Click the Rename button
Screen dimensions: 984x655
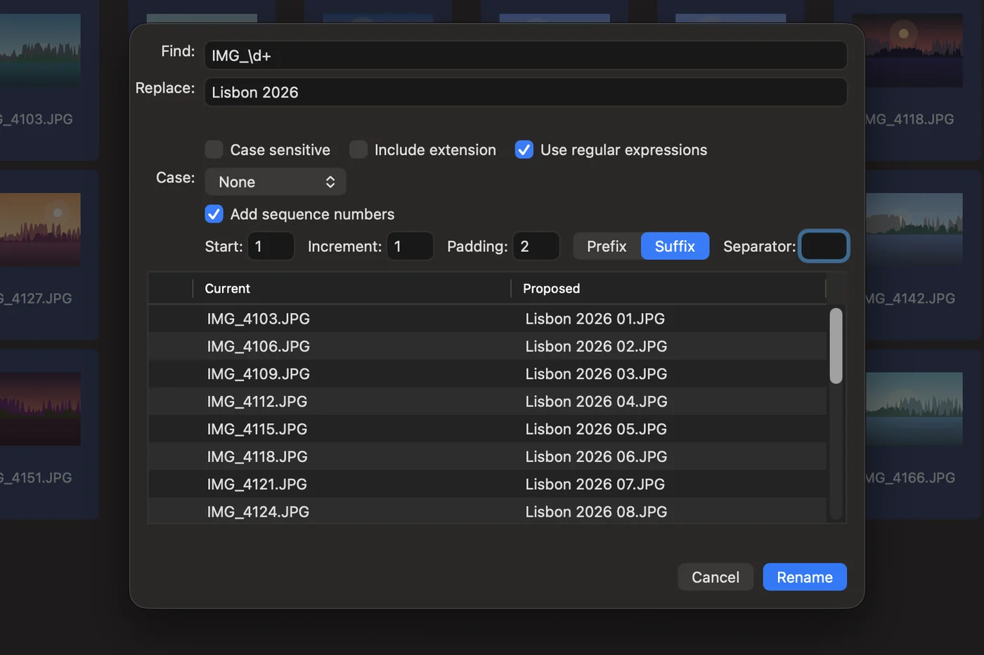pos(805,577)
